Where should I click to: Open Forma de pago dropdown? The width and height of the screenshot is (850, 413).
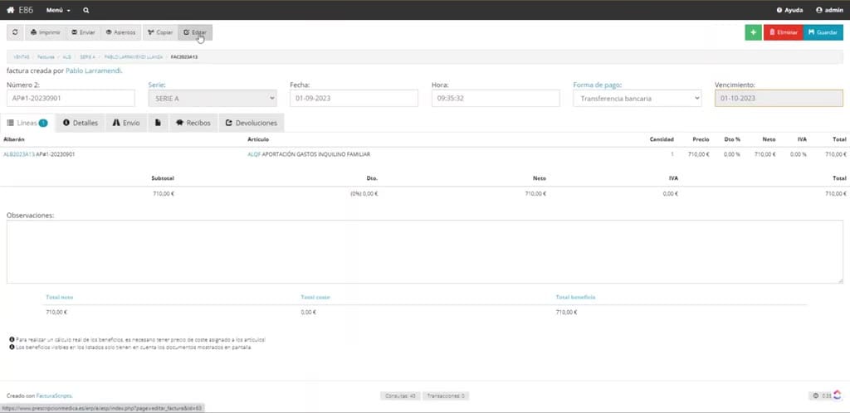tap(637, 98)
